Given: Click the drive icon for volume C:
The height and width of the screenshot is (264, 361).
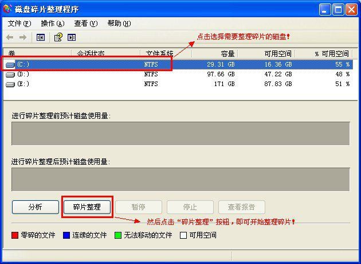Looking at the screenshot, I should (x=10, y=65).
